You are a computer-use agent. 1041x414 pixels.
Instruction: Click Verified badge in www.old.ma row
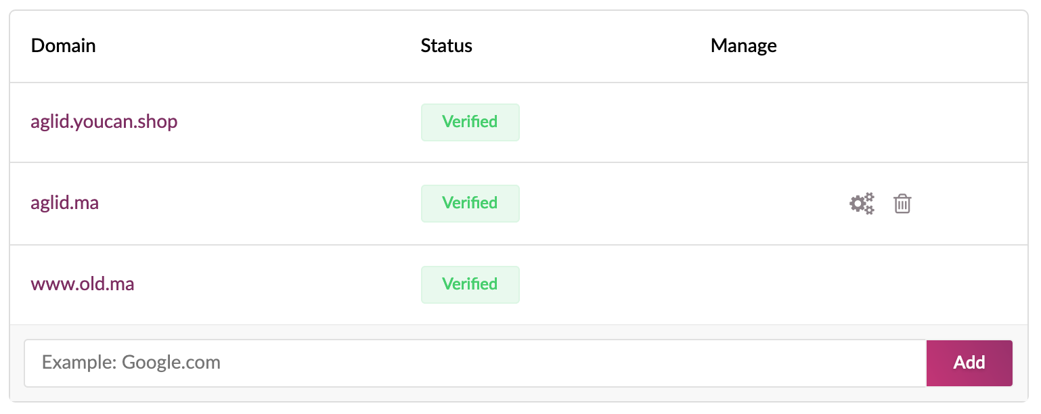pyautogui.click(x=470, y=285)
